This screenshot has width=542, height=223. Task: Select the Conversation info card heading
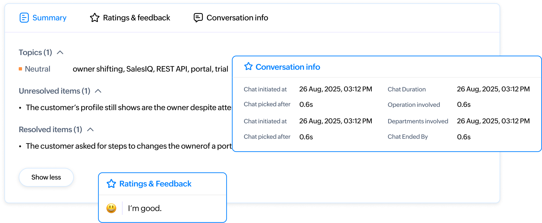(x=288, y=67)
